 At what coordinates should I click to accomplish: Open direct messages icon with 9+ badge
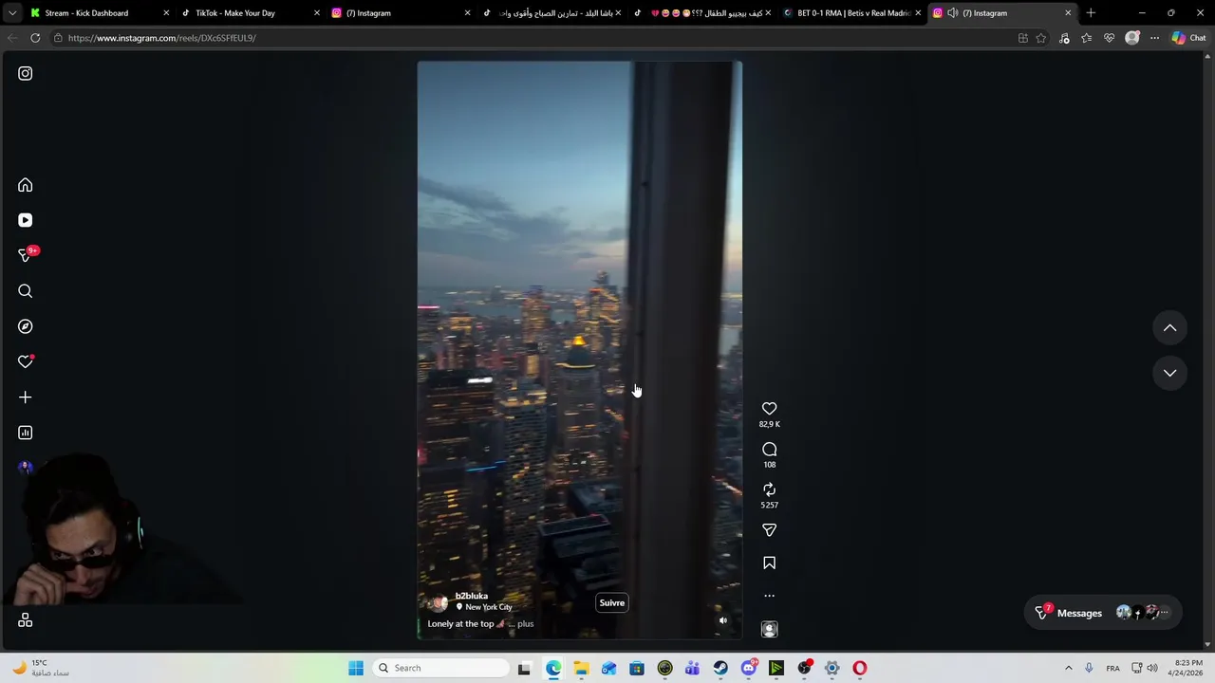pyautogui.click(x=26, y=255)
